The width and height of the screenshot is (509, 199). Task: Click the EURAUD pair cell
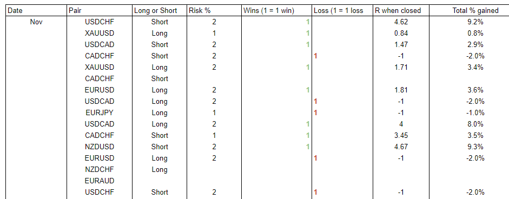100,181
